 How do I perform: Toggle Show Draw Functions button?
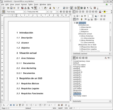point(71,8)
